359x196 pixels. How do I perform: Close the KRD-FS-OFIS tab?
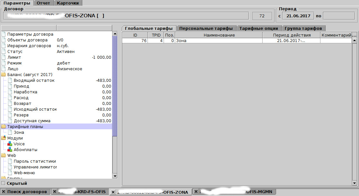click(55, 192)
